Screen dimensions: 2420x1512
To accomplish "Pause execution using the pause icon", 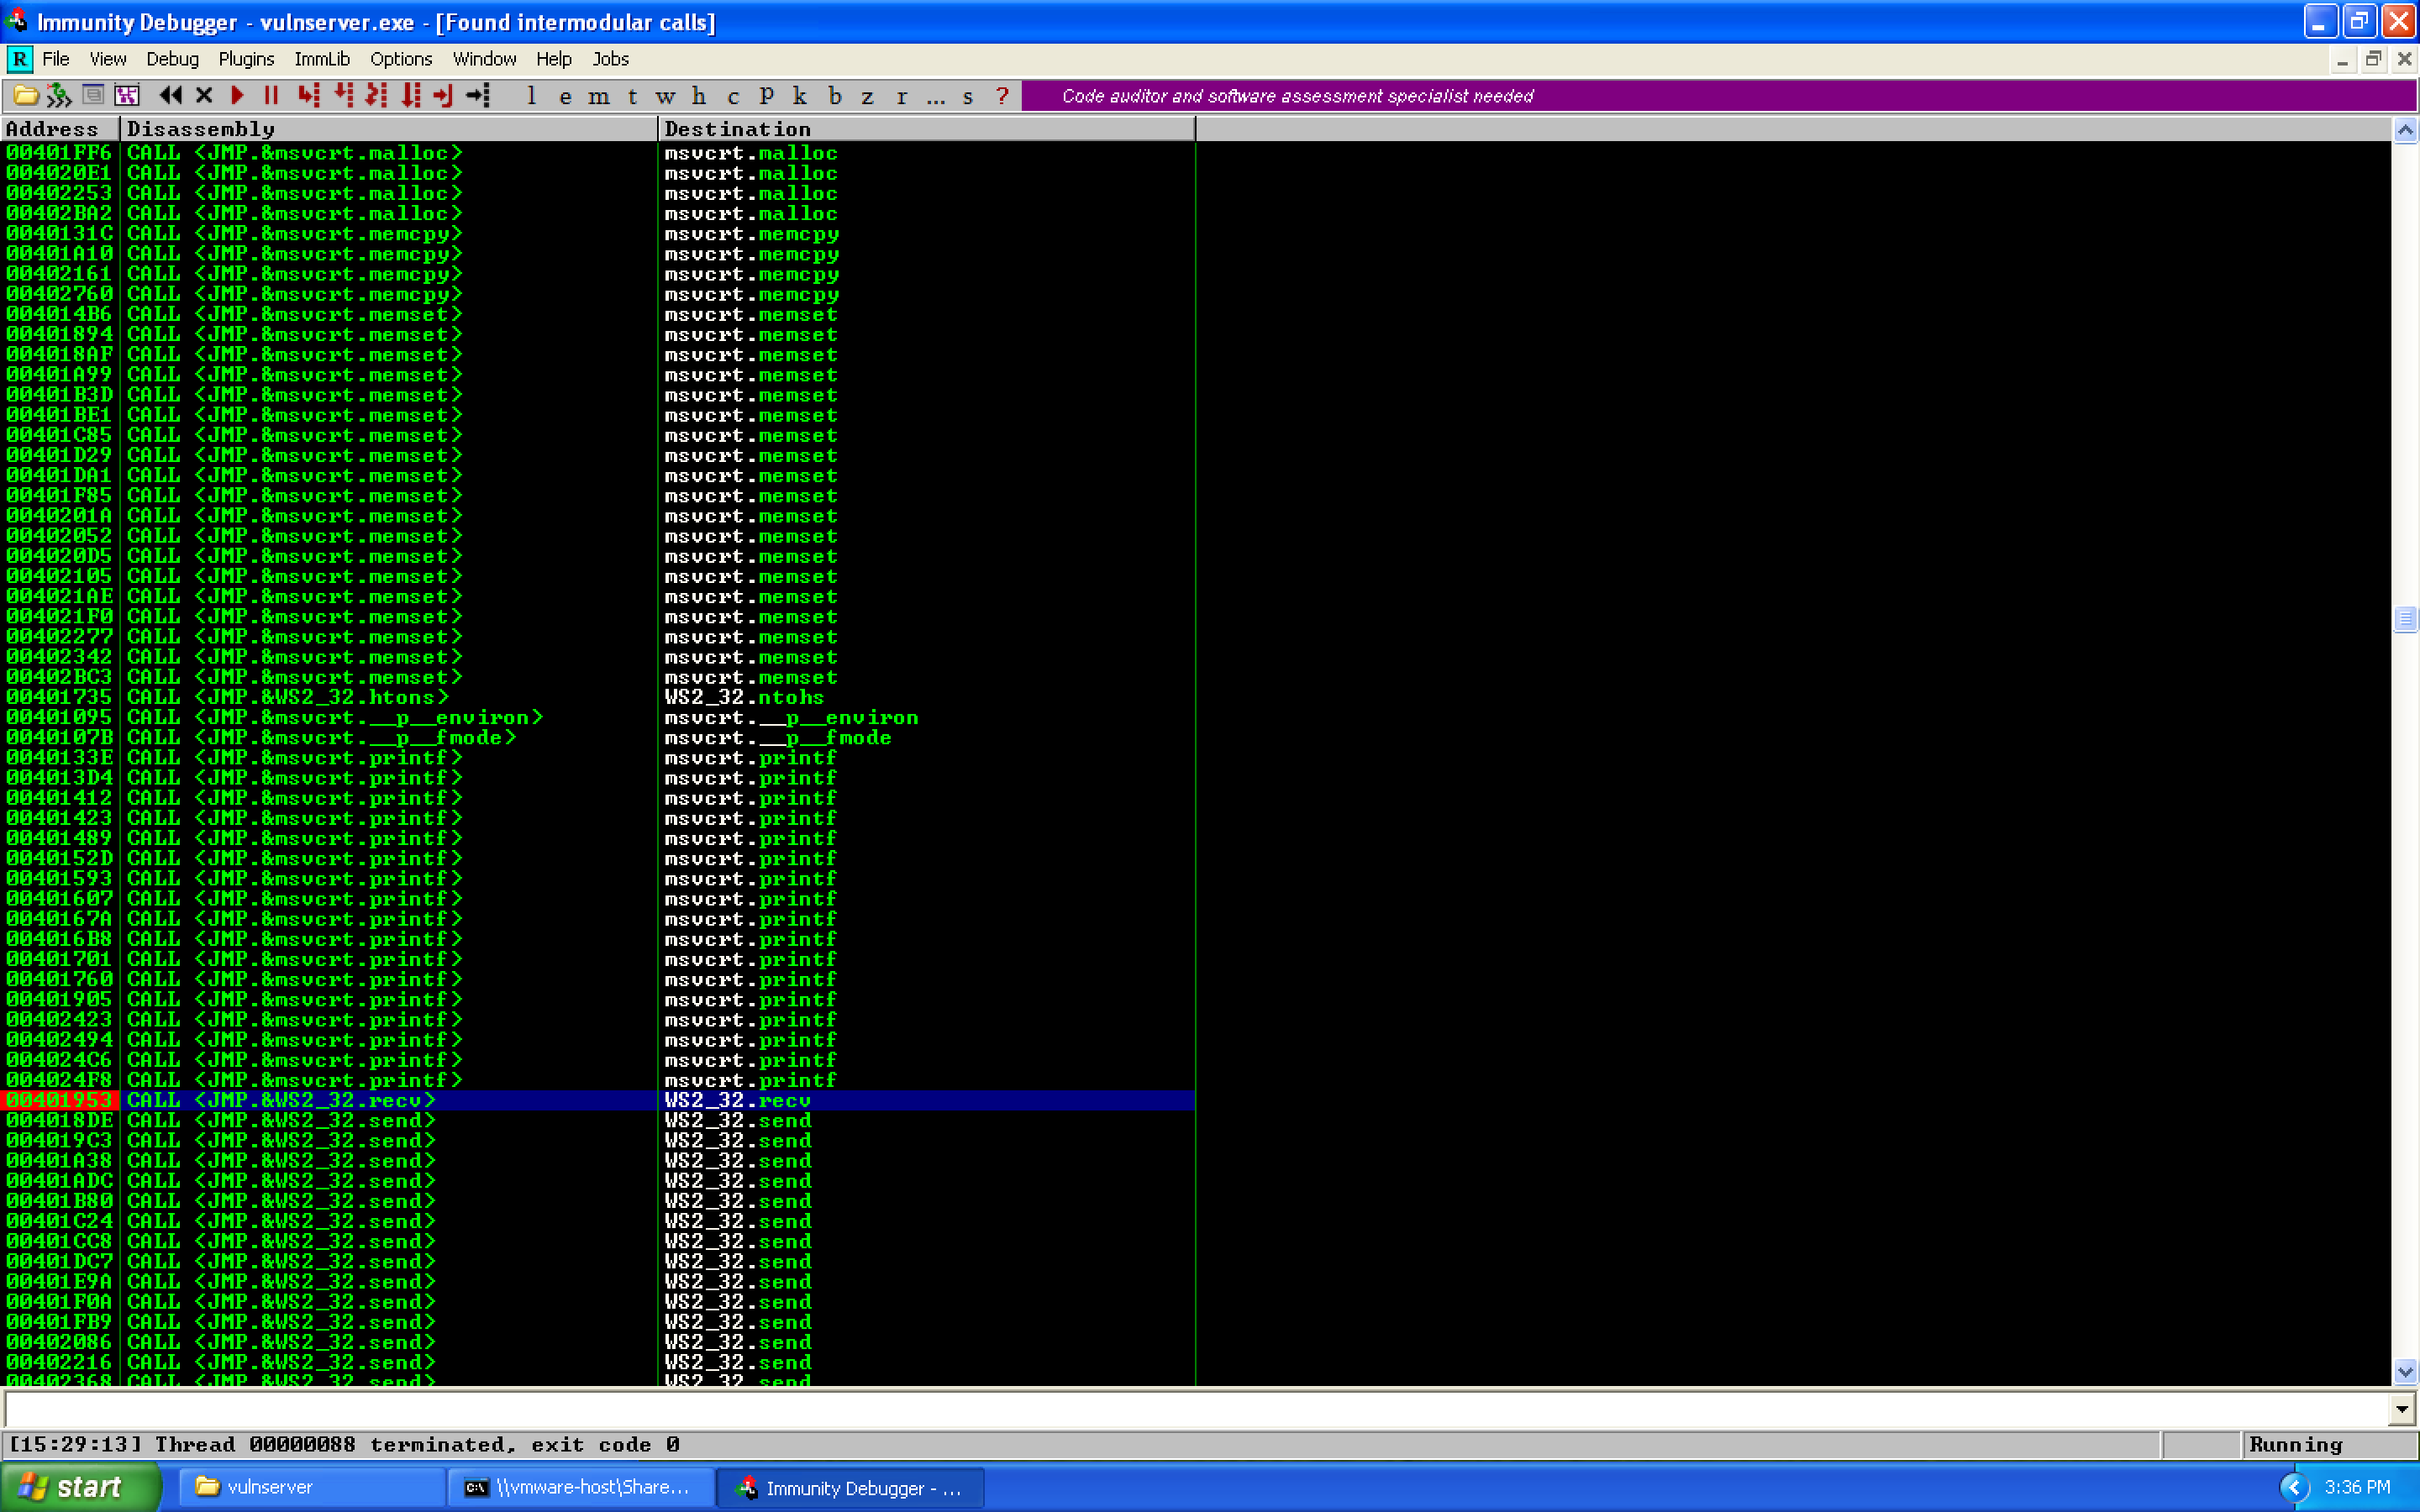I will (271, 95).
